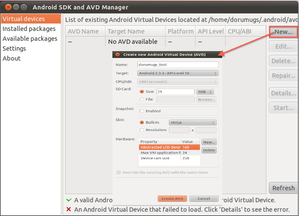Click Platform column header
299x216 pixels.
181,31
